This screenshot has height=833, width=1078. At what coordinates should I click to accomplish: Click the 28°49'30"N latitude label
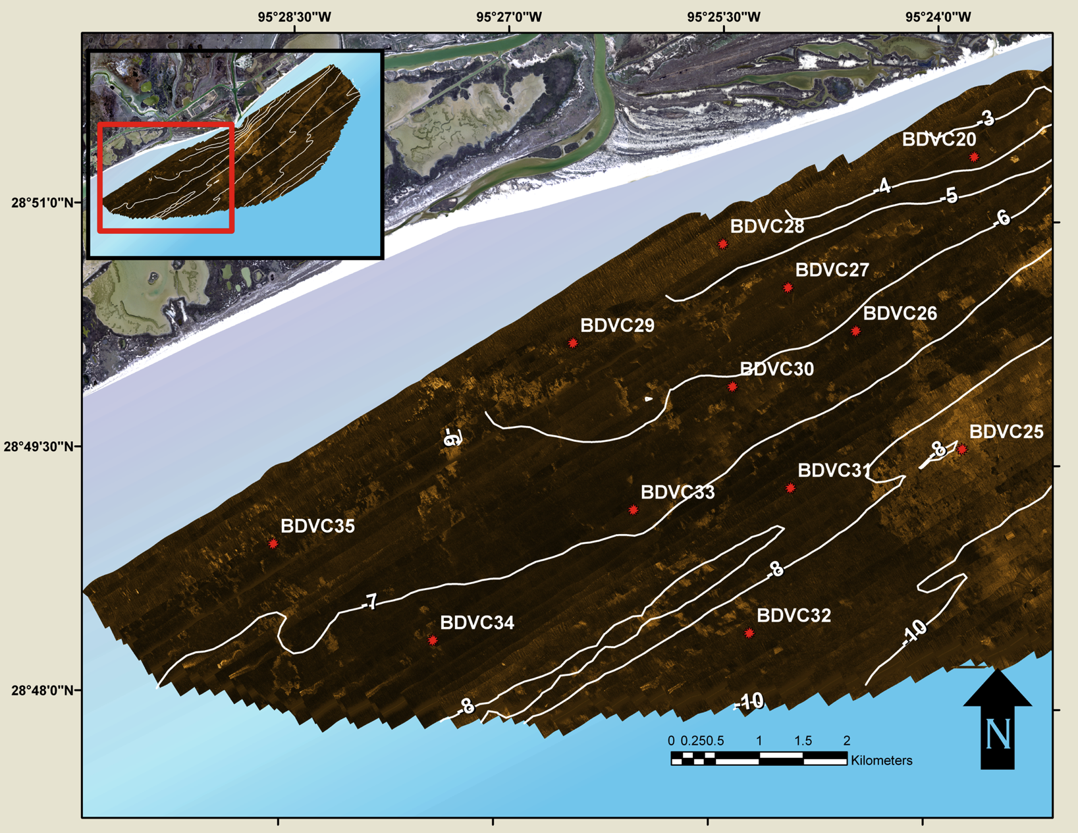click(37, 446)
